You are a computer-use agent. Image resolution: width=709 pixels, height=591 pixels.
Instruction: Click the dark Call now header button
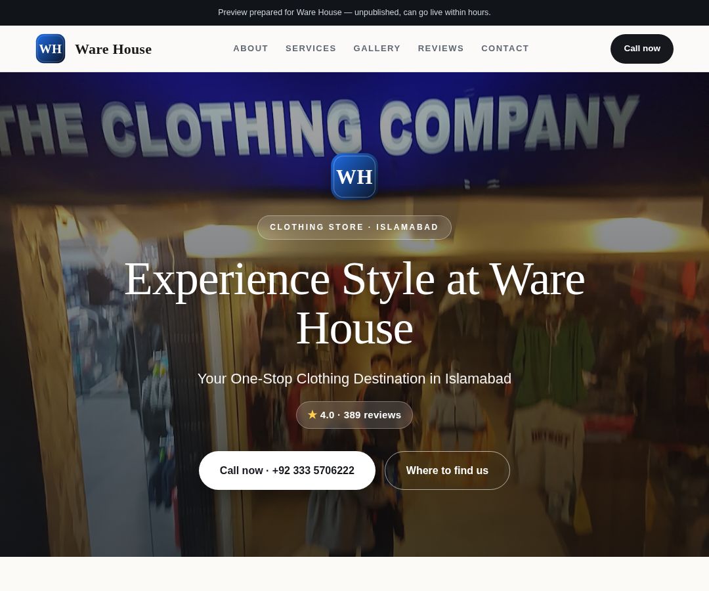(x=641, y=49)
